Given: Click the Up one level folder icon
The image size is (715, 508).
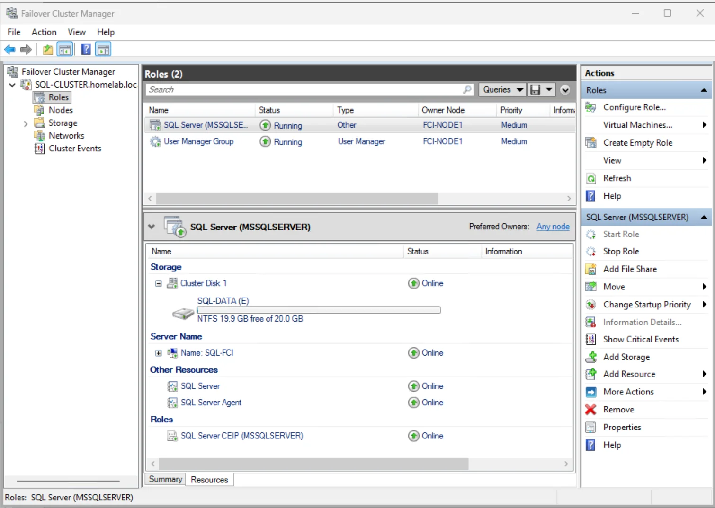Looking at the screenshot, I should (x=48, y=49).
